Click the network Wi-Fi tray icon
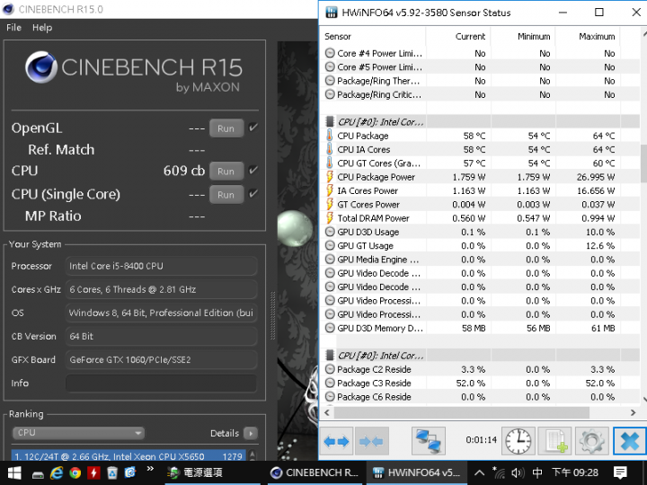The width and height of the screenshot is (647, 485). pyautogui.click(x=499, y=472)
